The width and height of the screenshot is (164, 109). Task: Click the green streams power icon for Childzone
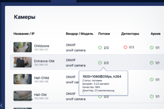pyautogui.click(x=100, y=47)
